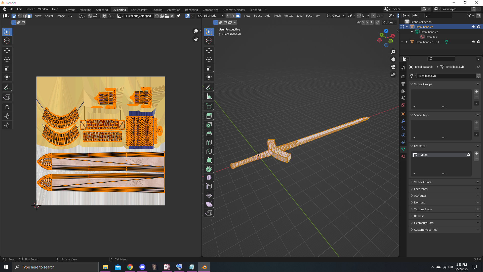Toggle camera view in 3D viewport
Viewport: 483px width, 272px height.
[x=393, y=67]
